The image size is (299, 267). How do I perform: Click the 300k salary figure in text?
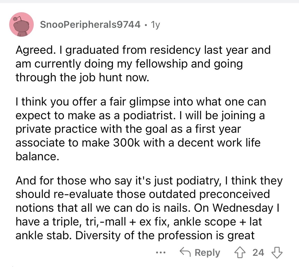126,143
